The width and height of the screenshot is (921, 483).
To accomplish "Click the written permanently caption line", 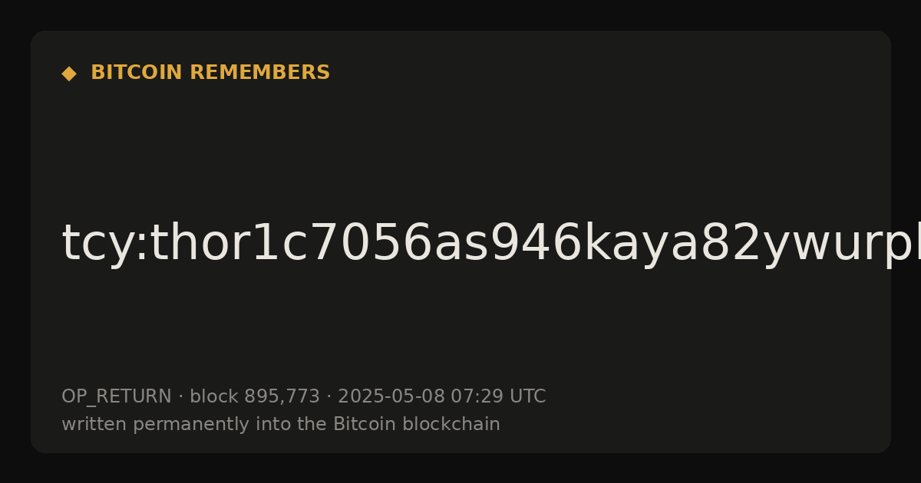I will click(281, 425).
